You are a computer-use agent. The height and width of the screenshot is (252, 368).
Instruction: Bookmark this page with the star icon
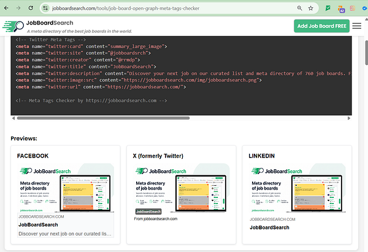(311, 8)
